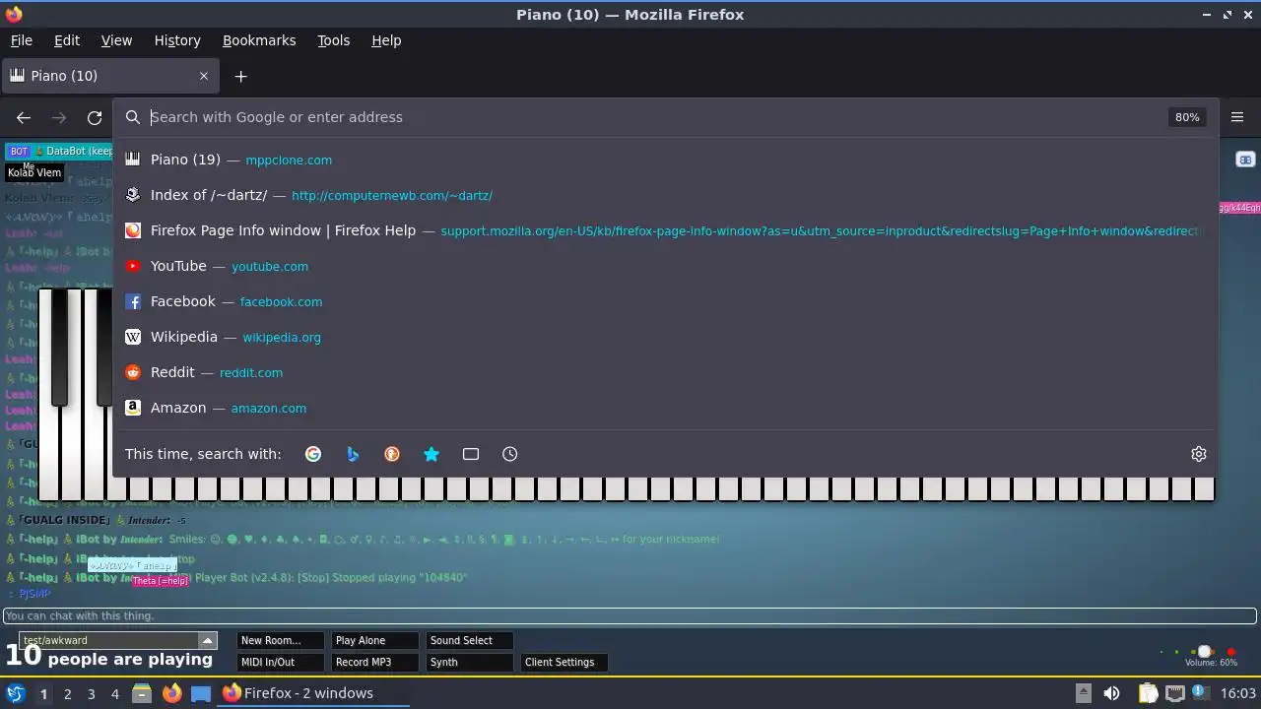Viewport: 1261px width, 709px height.
Task: Select the Piano (10) browser tab
Action: 109,76
